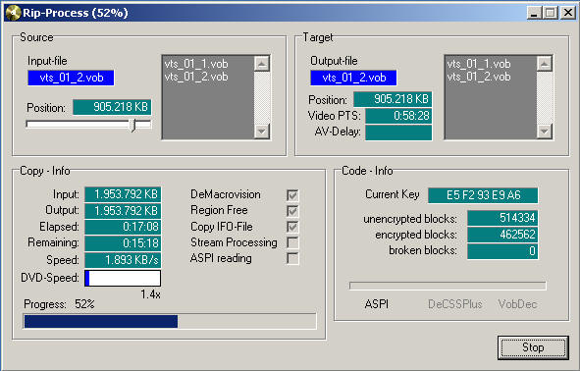The width and height of the screenshot is (580, 371).
Task: Click Target list scroll up arrow
Action: tap(544, 64)
